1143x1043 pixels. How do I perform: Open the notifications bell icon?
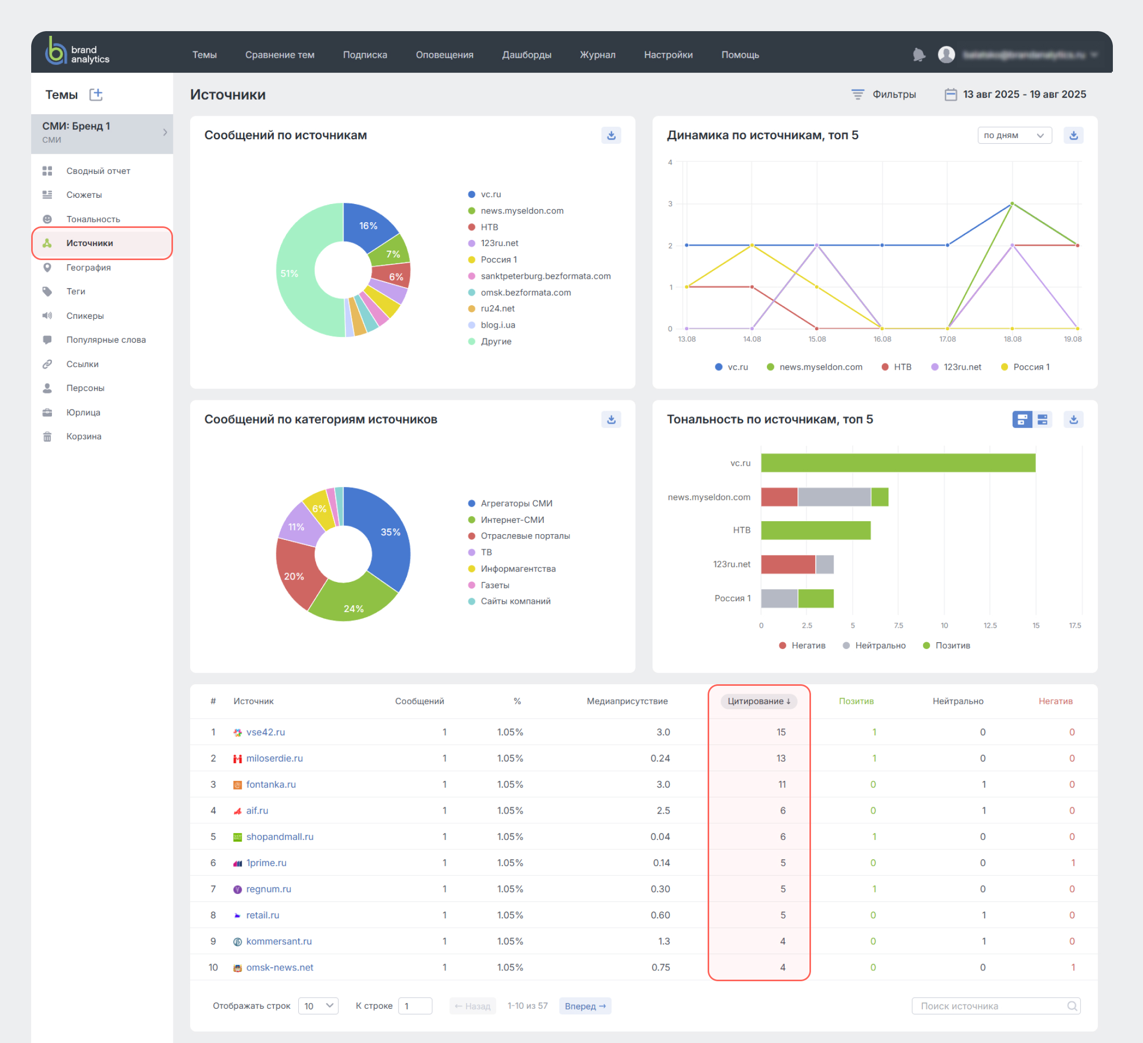(919, 55)
